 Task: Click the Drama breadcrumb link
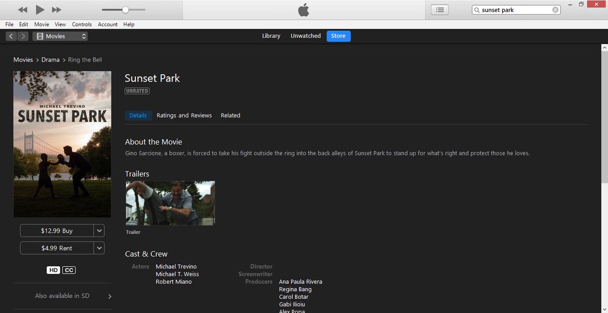(51, 60)
